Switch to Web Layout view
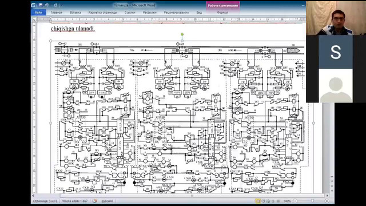This screenshot has width=366, height=206. click(x=268, y=201)
